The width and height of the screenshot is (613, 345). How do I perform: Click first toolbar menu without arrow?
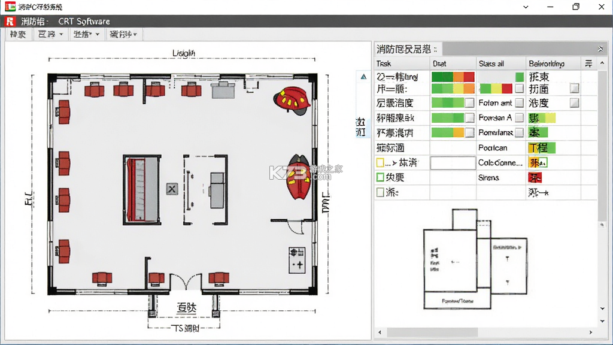[x=18, y=34]
